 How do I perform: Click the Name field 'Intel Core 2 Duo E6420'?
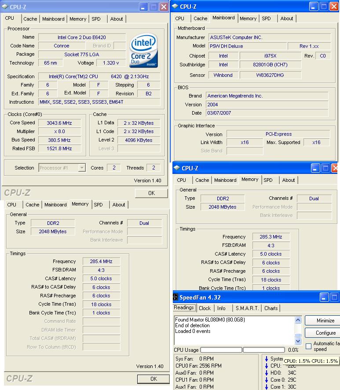pyautogui.click(x=82, y=37)
